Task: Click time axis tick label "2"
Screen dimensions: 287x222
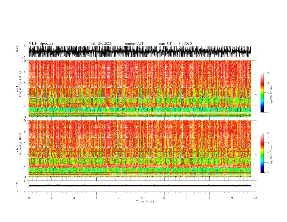Action: tap(74, 198)
